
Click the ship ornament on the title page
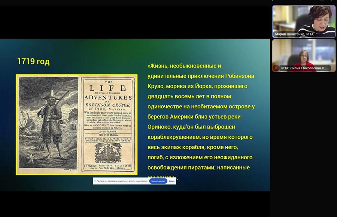pos(107,153)
